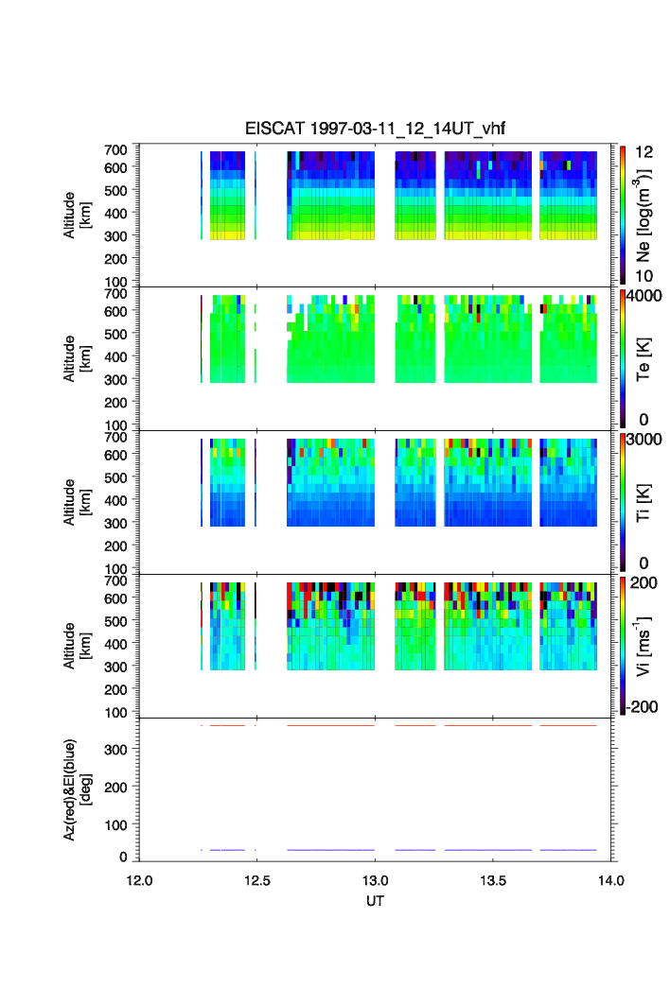Click the 3000 value on Ti colorbar
The height and width of the screenshot is (1005, 670).
tap(644, 440)
